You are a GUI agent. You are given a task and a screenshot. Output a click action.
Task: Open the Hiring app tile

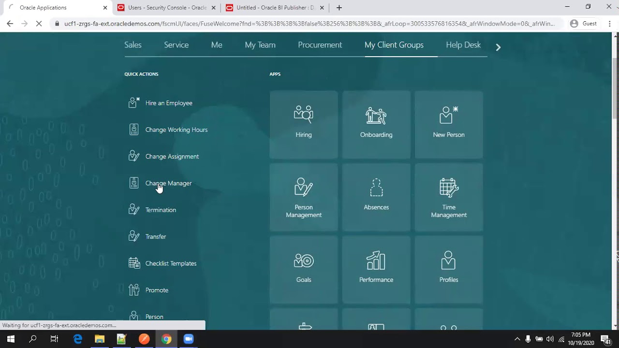[x=304, y=125]
